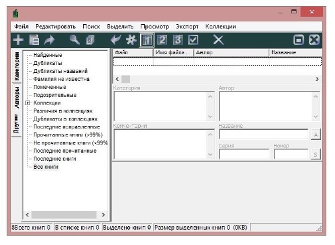This screenshot has height=245, width=335.
Task: Open the Файл menu
Action: [x=21, y=27]
